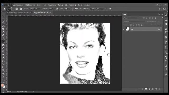169x95 pixels.
Task: Select the Crop tool
Action: pyautogui.click(x=3, y=29)
